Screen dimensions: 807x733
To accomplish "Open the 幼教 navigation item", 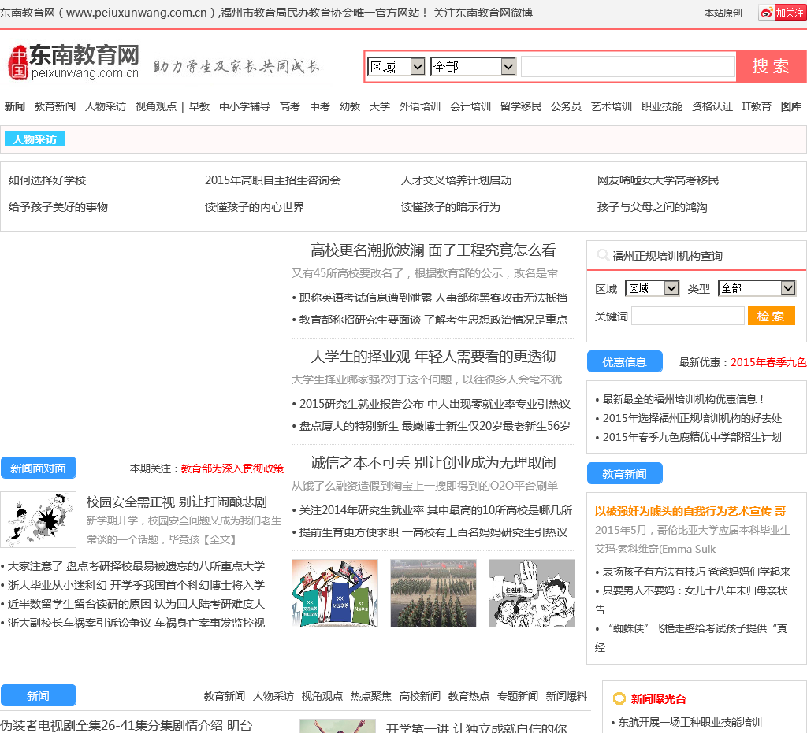I will tap(350, 106).
